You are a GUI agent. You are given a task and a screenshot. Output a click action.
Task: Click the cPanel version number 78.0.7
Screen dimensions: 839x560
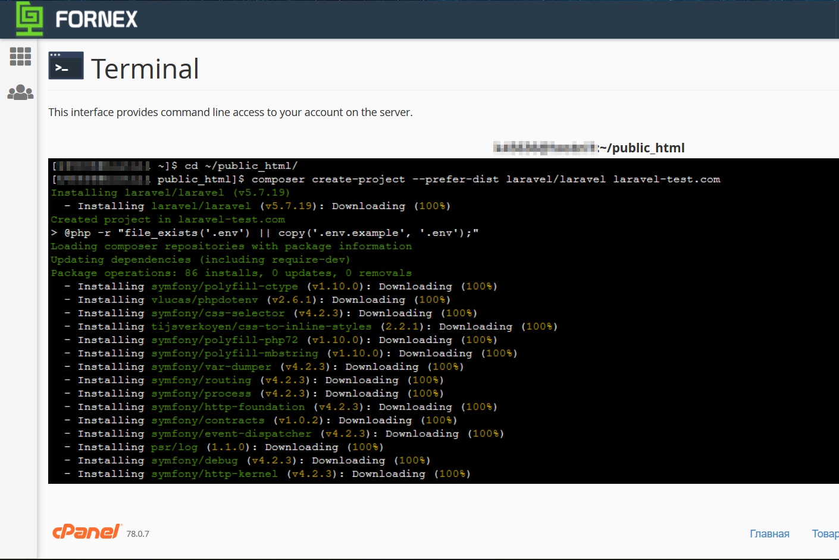137,534
